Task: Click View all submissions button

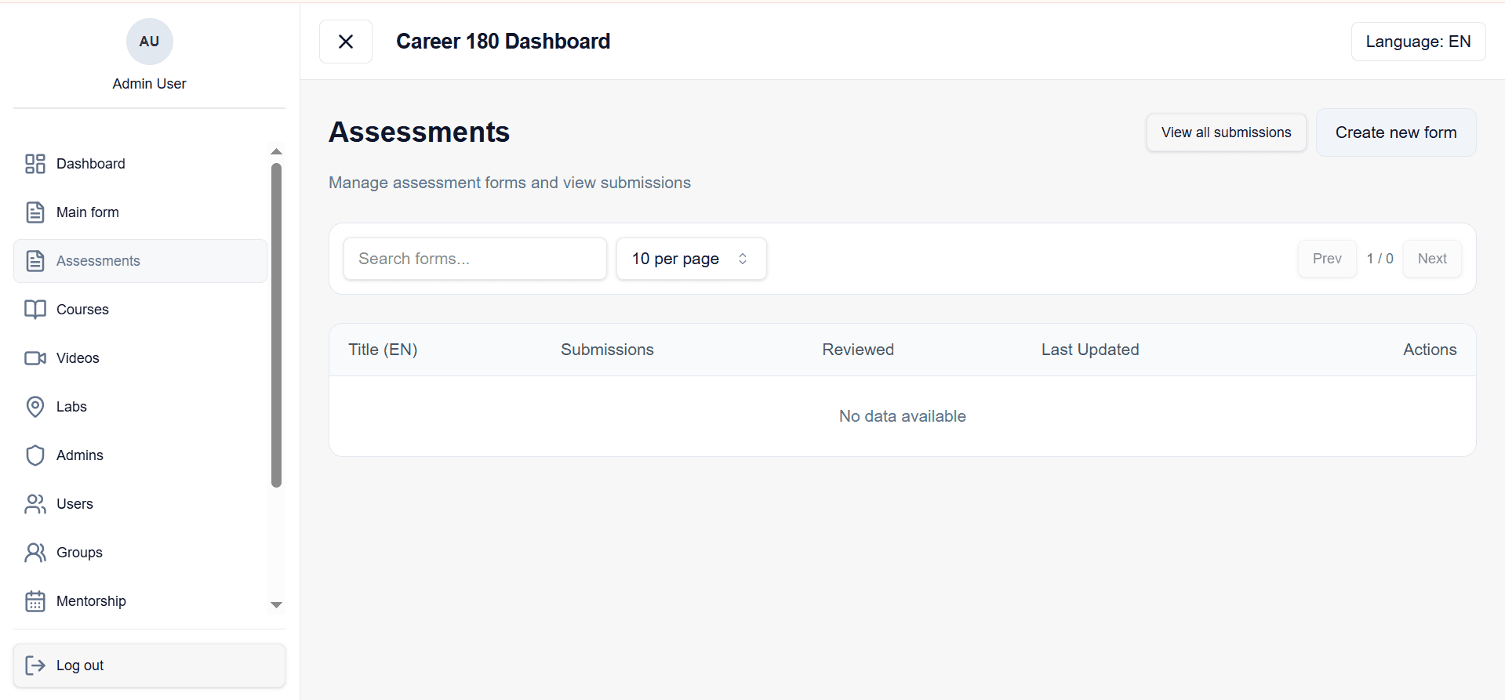Action: point(1226,132)
